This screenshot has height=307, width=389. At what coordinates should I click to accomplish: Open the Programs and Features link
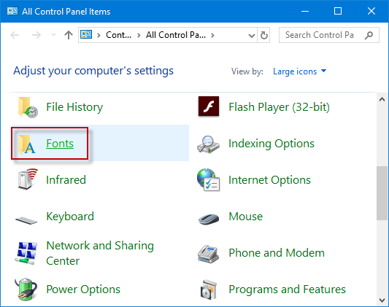(287, 289)
